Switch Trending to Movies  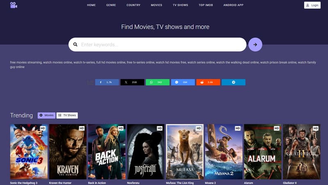click(47, 115)
